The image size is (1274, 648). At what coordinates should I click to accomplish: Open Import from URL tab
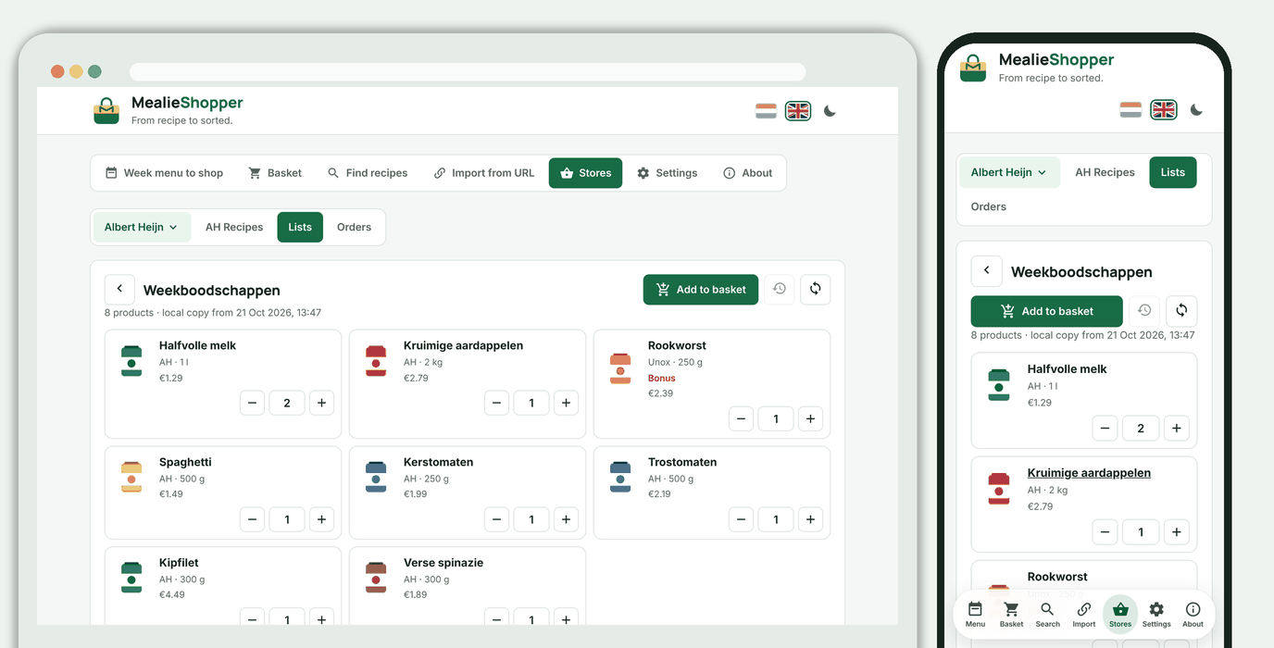coord(484,173)
